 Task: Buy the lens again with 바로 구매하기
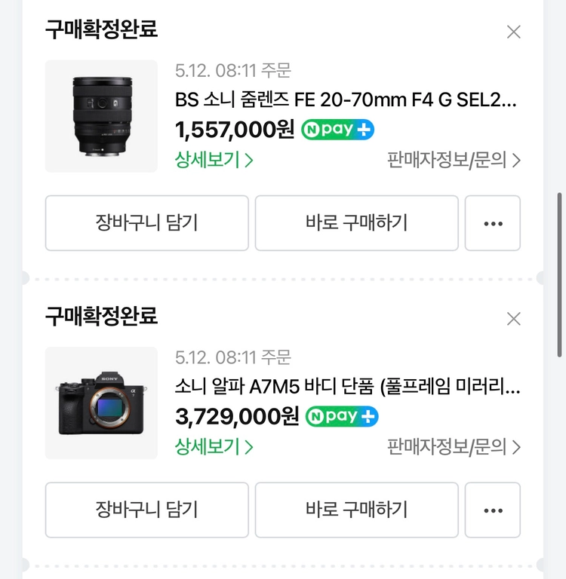[x=357, y=223]
